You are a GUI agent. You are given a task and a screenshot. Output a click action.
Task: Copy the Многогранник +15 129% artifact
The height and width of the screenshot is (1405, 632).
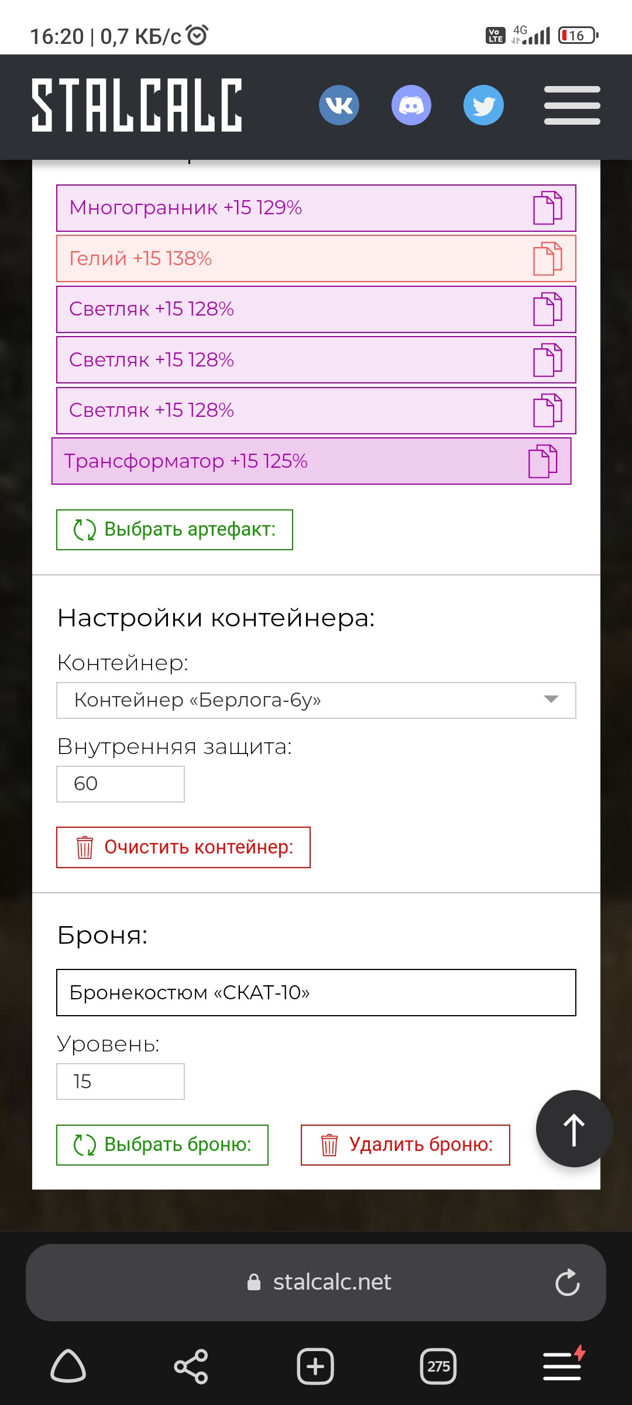pos(547,208)
